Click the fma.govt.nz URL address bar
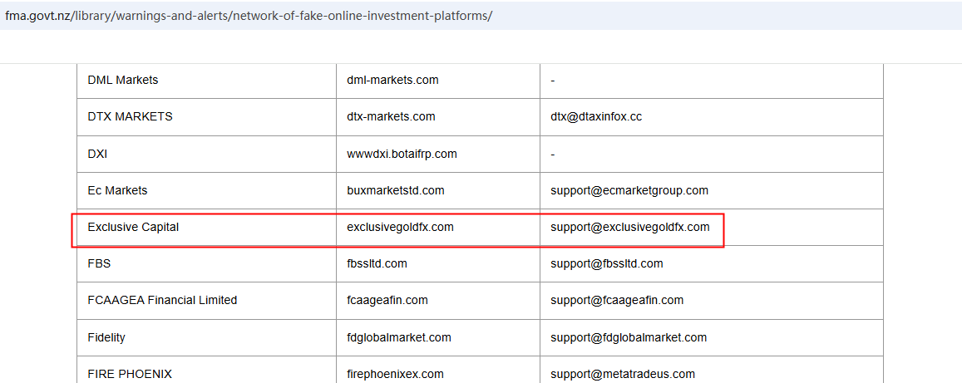 [481, 16]
